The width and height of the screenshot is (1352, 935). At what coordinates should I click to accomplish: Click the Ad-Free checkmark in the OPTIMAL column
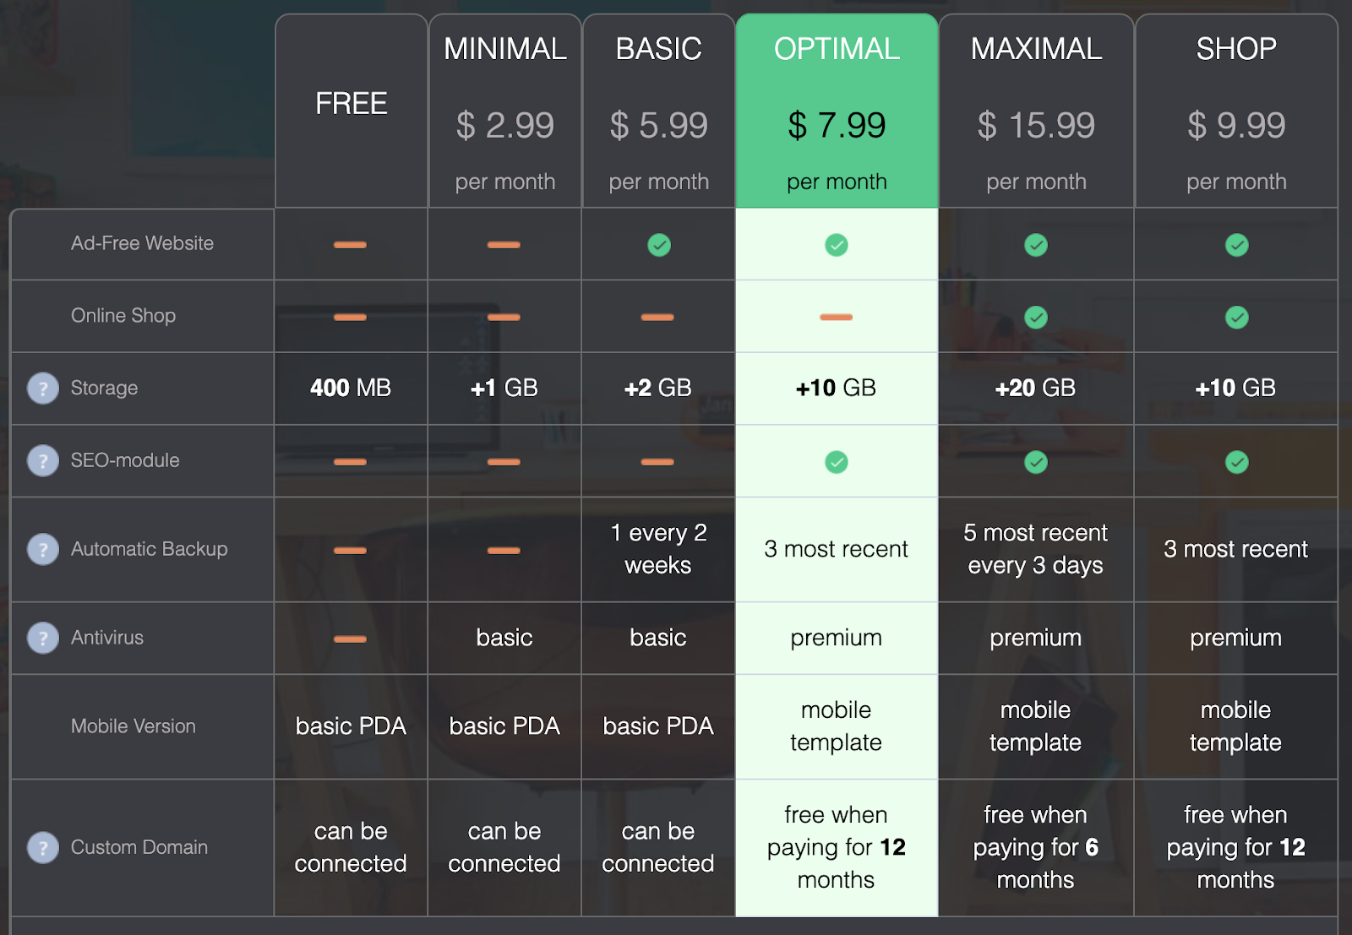(837, 245)
